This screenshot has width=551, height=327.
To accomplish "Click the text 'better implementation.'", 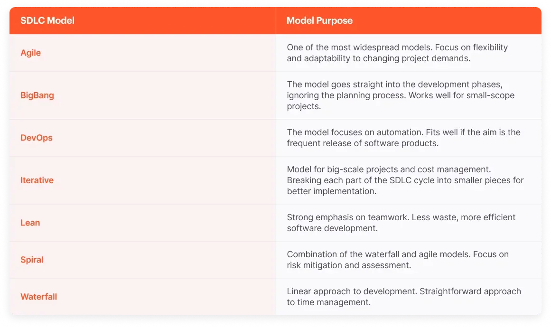I will click(x=331, y=191).
